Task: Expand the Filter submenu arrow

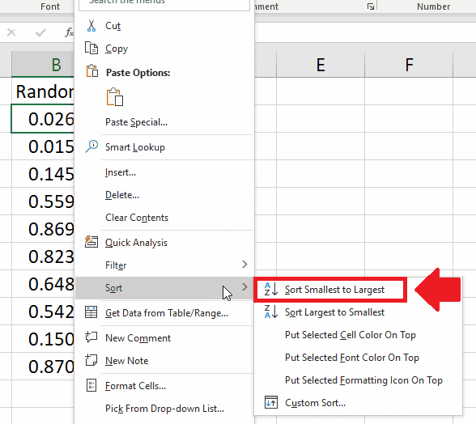Action: tap(244, 265)
